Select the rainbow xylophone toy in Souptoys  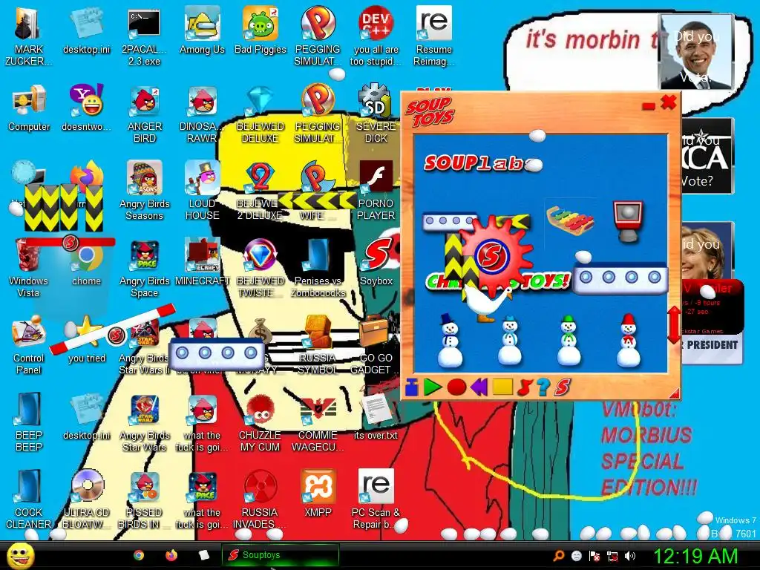[570, 220]
